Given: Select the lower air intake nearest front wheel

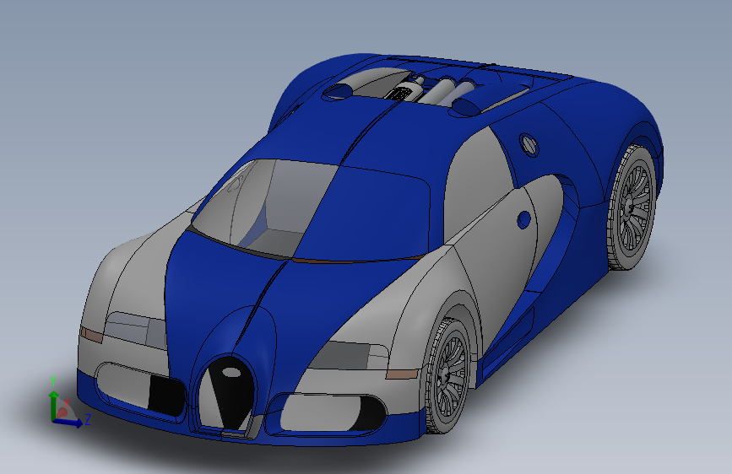Looking at the screenshot, I should [327, 412].
